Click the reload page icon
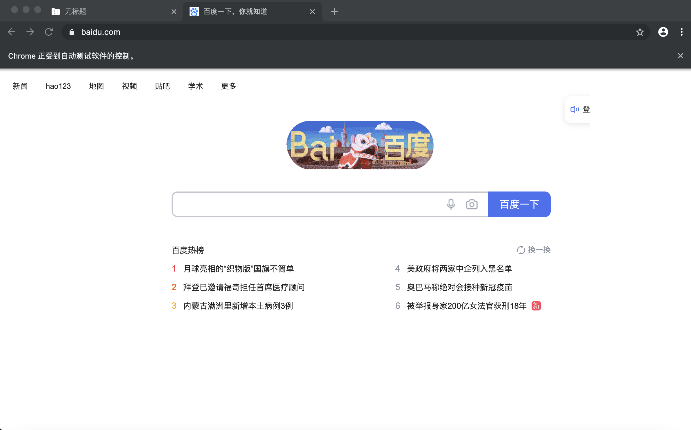The width and height of the screenshot is (691, 430). 49,32
